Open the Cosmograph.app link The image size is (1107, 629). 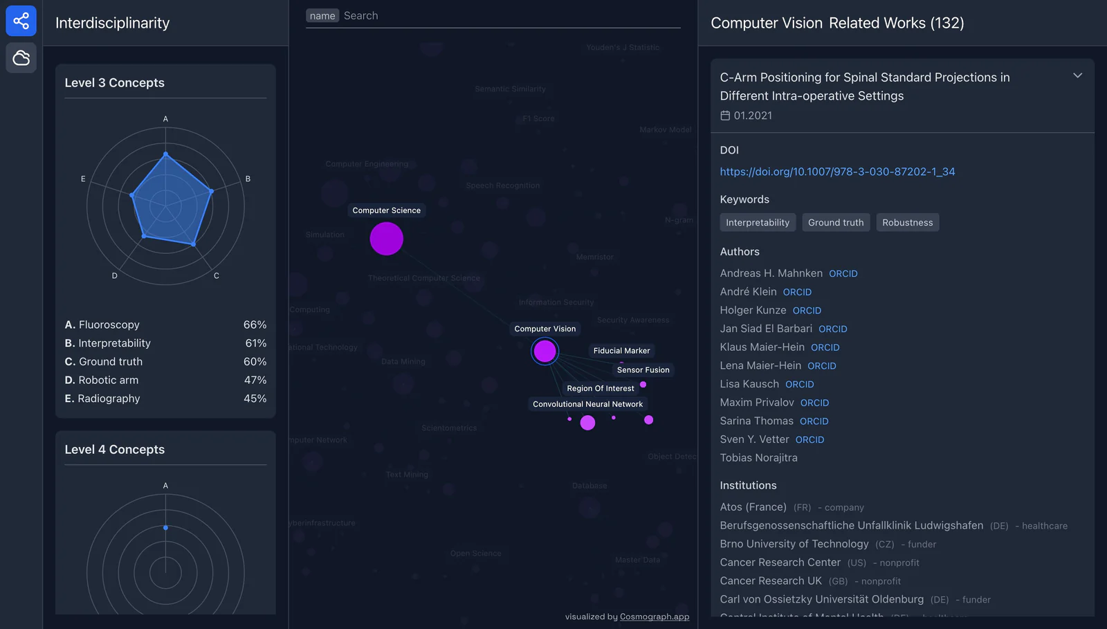[655, 617]
